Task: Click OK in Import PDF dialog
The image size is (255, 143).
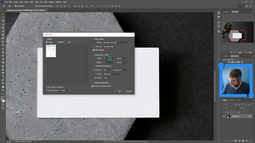Action: 120,91
